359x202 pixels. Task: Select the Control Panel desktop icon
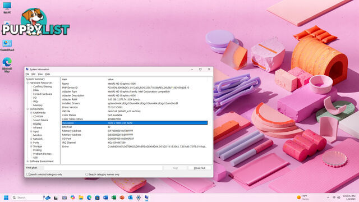pos(7,45)
